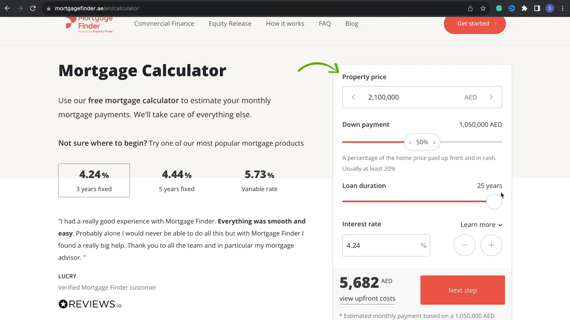Image resolution: width=570 pixels, height=320 pixels.
Task: Click the loan duration slider handle
Action: click(494, 201)
